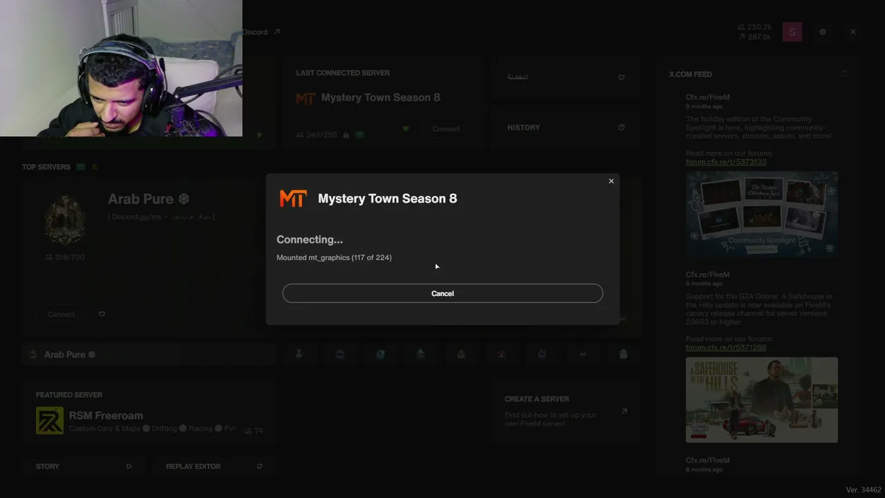Click the 250.2k players online count
This screenshot has width=885, height=498.
click(755, 27)
